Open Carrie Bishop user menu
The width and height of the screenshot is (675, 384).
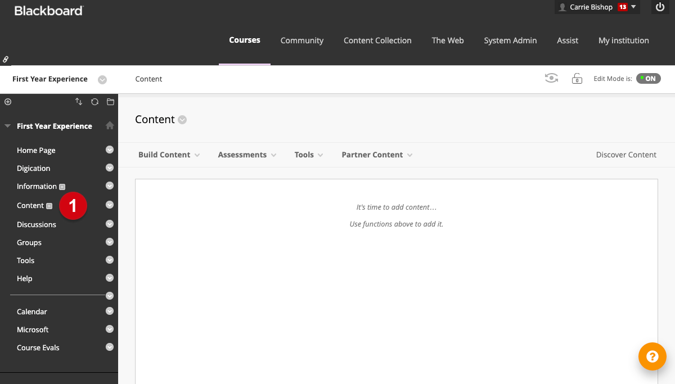point(597,7)
